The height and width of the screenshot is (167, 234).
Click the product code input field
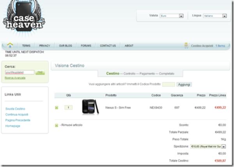[168, 84]
